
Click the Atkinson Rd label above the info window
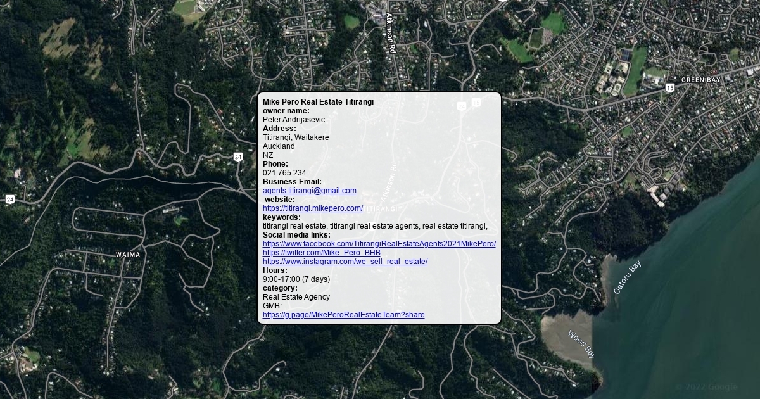point(391,32)
